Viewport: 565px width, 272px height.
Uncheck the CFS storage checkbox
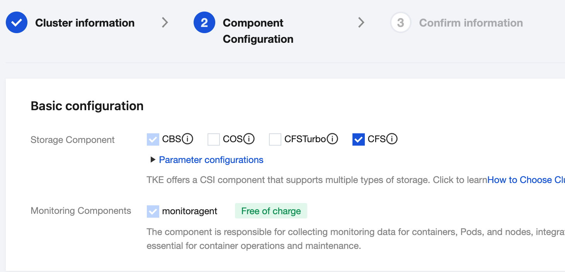[x=359, y=139]
